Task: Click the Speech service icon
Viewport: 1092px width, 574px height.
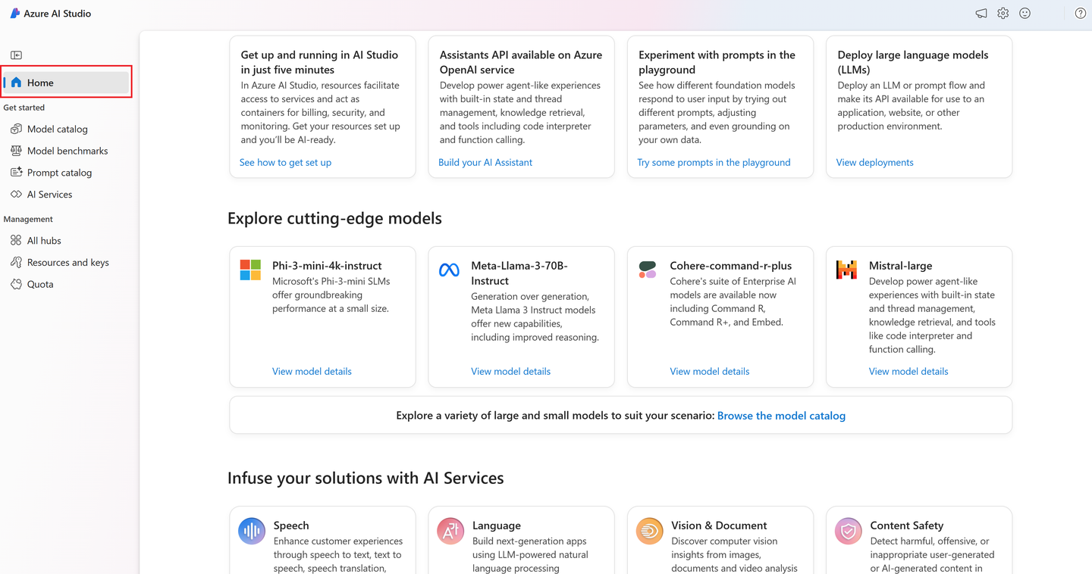Action: (251, 531)
